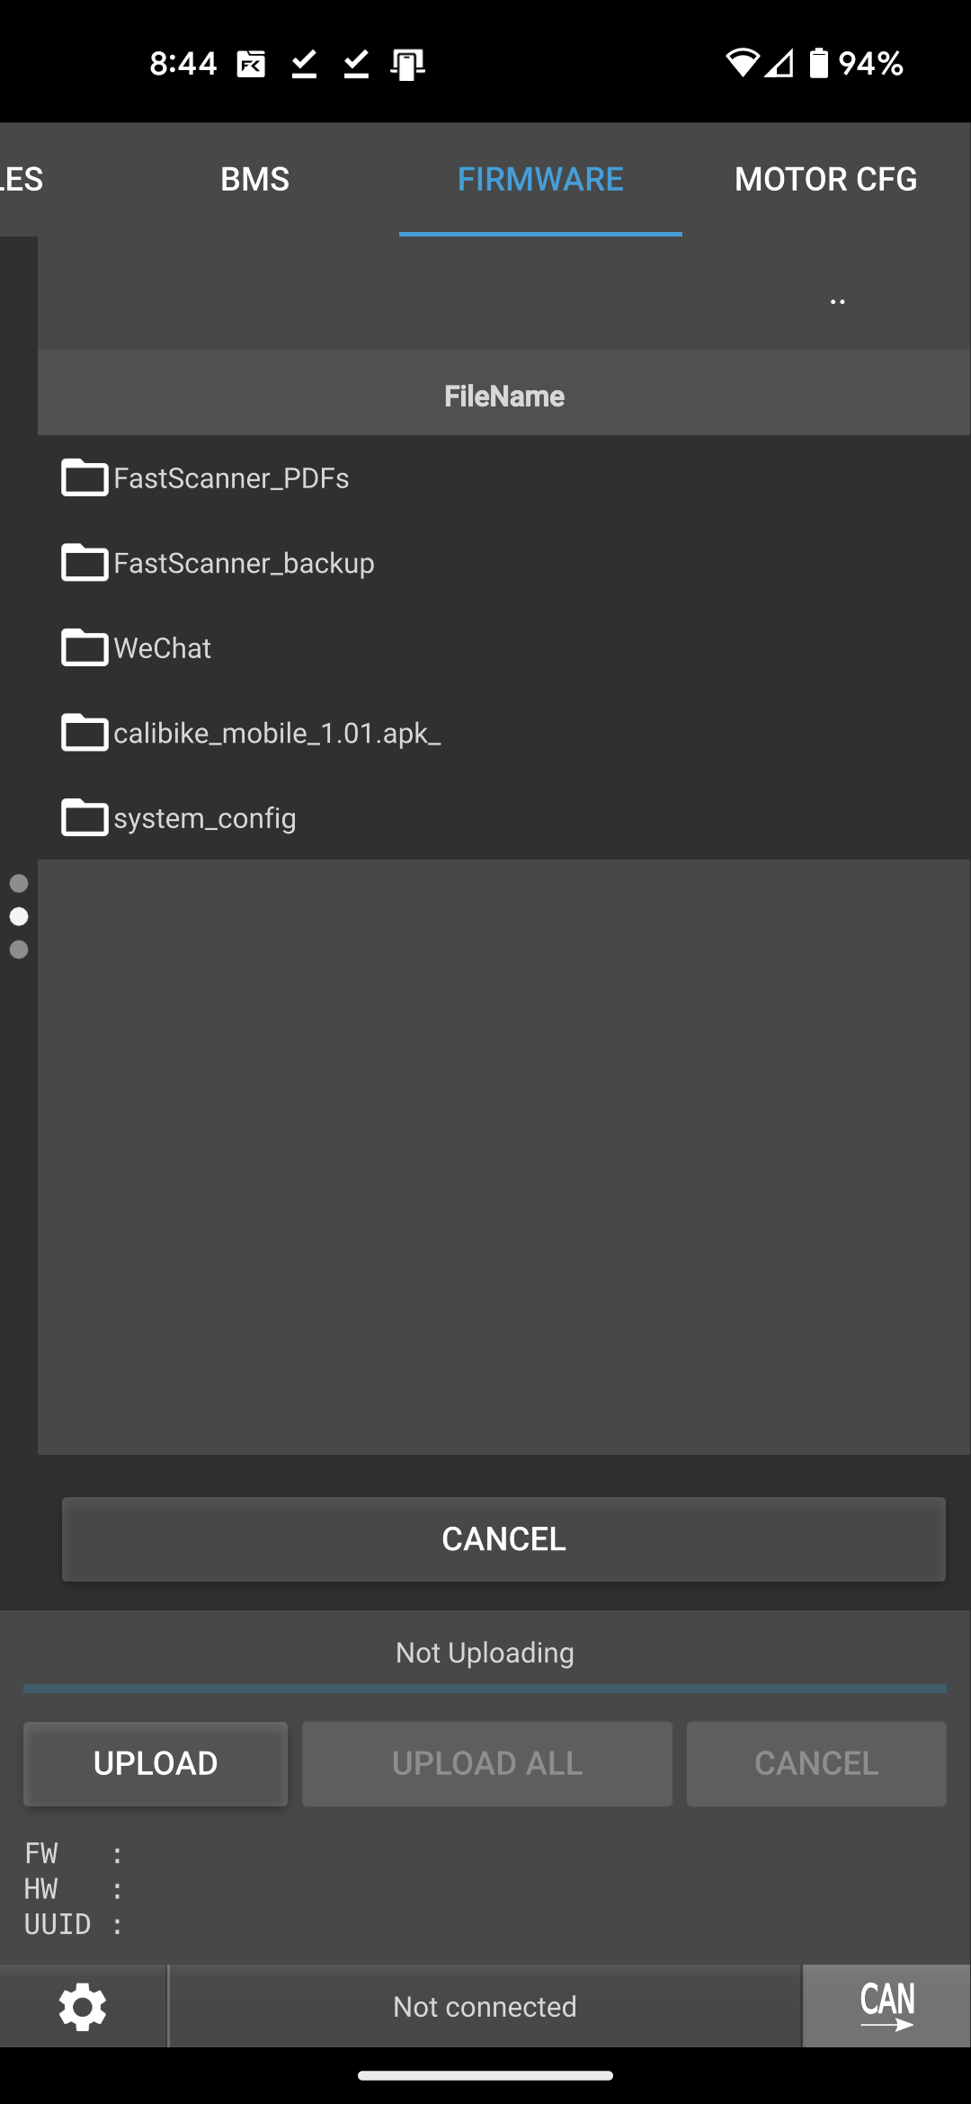Select the last page indicator dot
The width and height of the screenshot is (971, 2104).
[19, 949]
